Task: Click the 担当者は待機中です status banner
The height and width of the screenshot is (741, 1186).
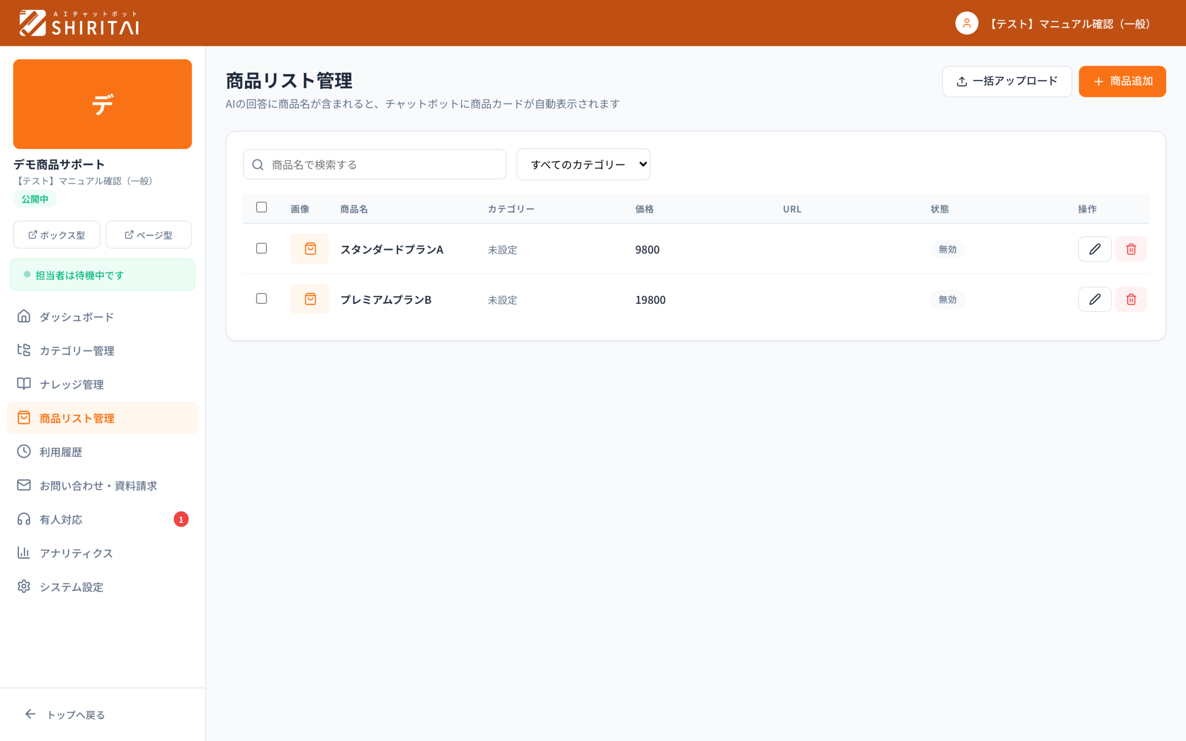Action: [x=102, y=275]
